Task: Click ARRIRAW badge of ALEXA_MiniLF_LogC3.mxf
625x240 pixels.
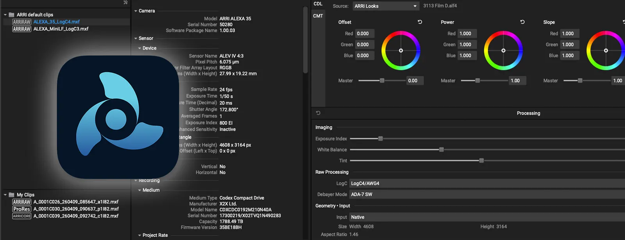Action: [x=21, y=29]
